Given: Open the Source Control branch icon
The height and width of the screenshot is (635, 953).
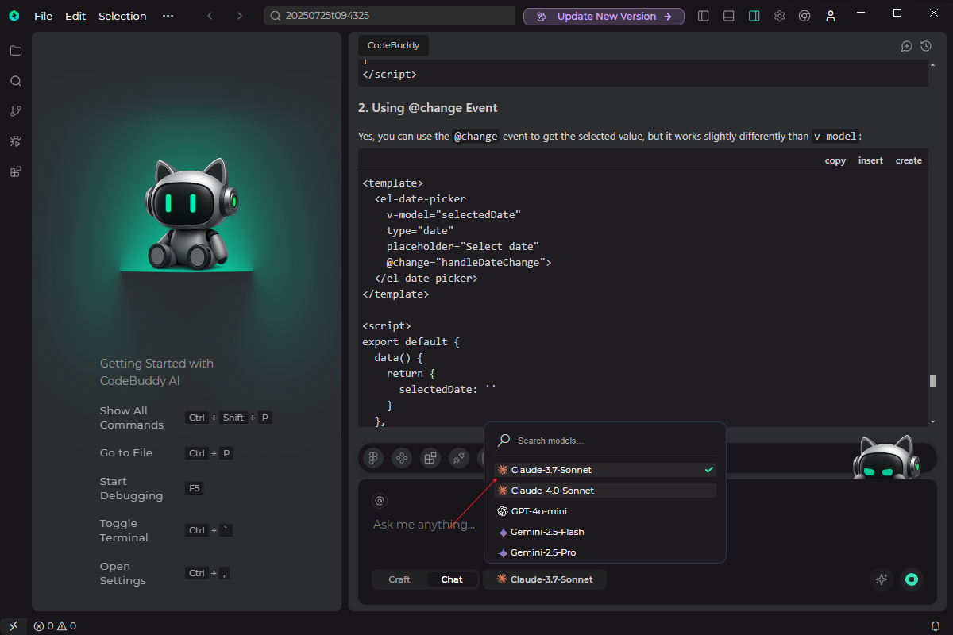Looking at the screenshot, I should coord(15,111).
